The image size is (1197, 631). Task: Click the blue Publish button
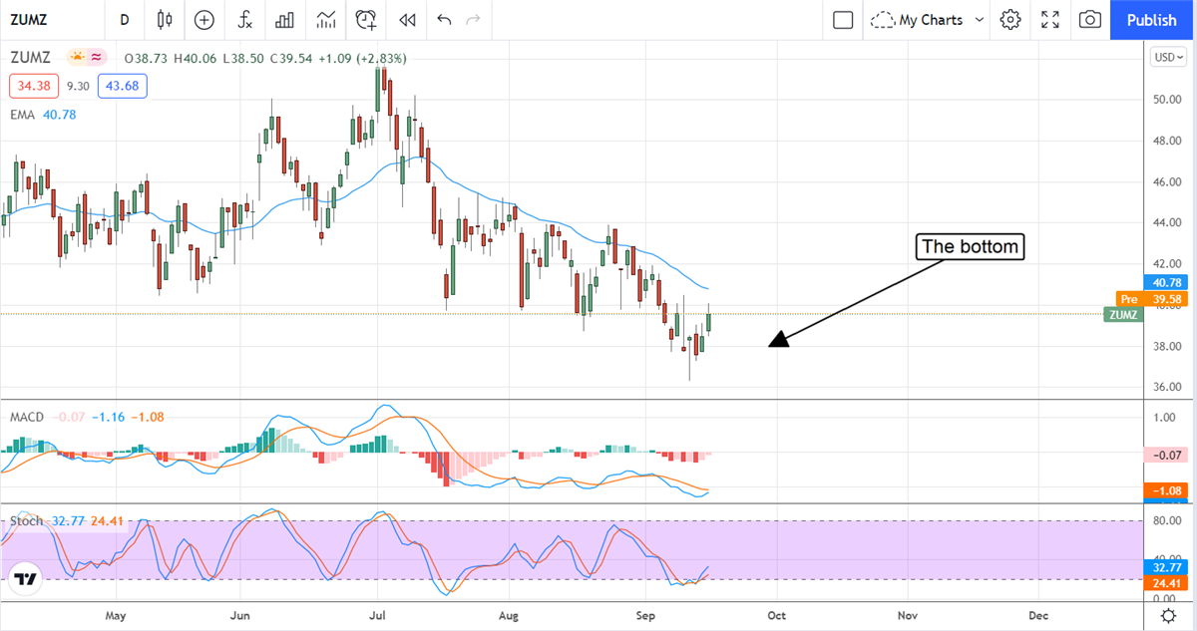[1151, 19]
